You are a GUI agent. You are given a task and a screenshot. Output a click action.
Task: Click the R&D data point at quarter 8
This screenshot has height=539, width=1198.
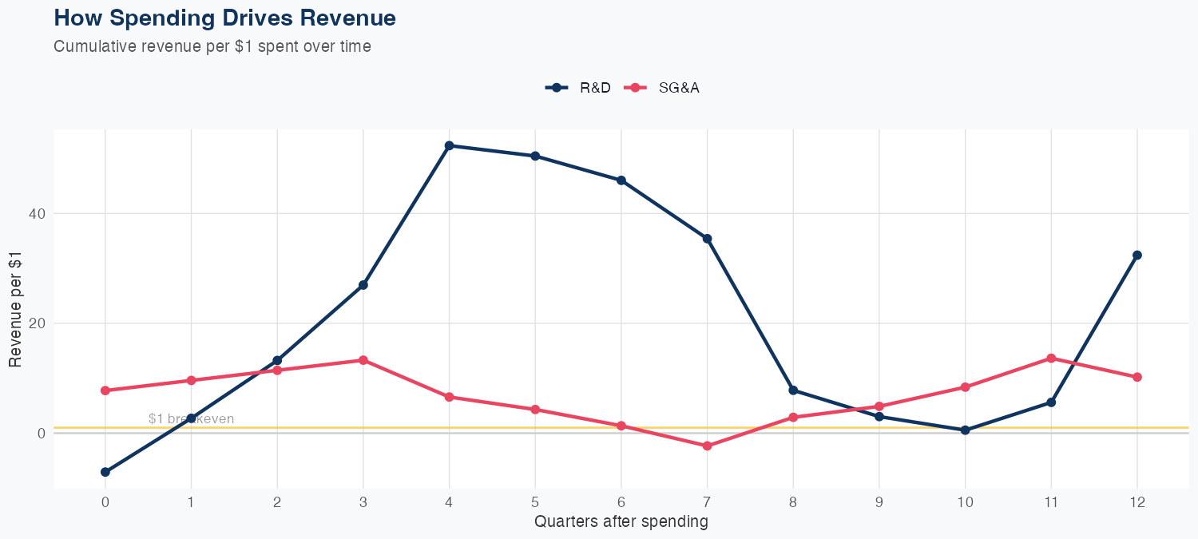[x=793, y=390]
